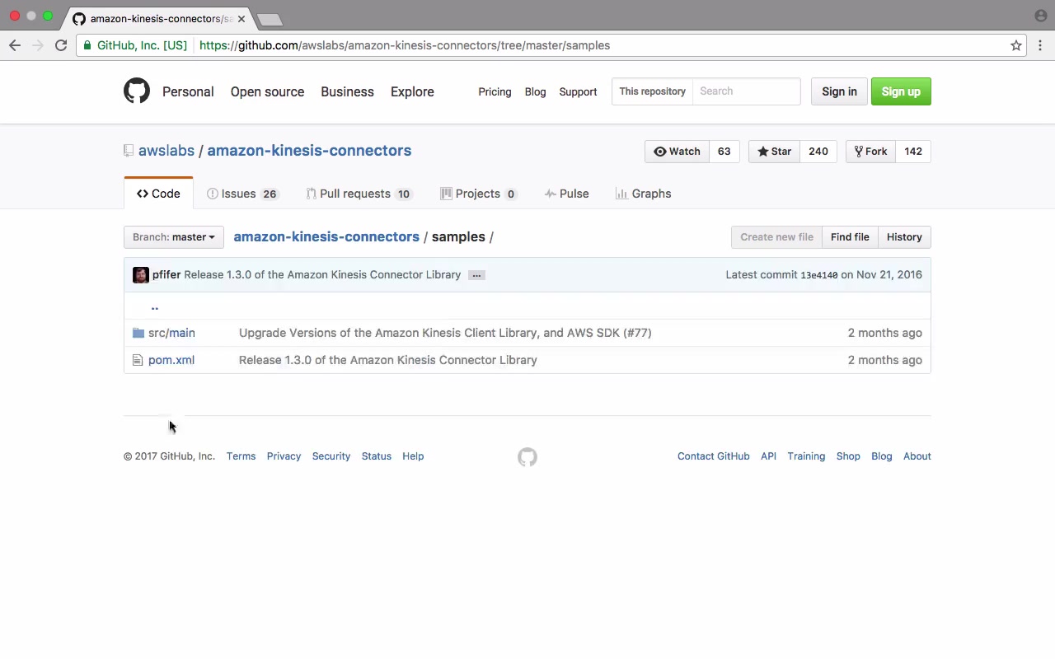
Task: Star the repository
Action: (x=774, y=152)
